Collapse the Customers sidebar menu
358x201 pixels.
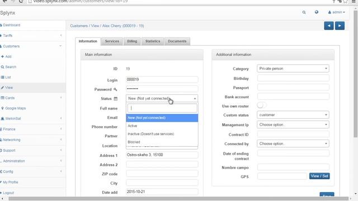click(32, 46)
